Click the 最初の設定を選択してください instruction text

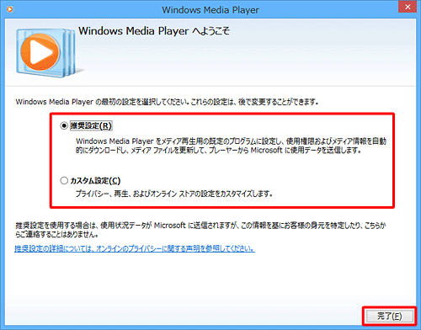[167, 102]
